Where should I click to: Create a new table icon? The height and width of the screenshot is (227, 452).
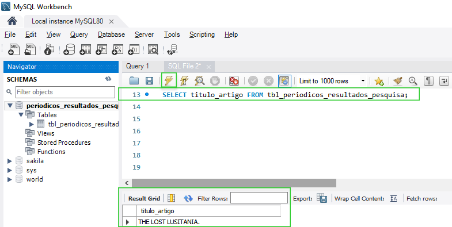[x=85, y=49]
